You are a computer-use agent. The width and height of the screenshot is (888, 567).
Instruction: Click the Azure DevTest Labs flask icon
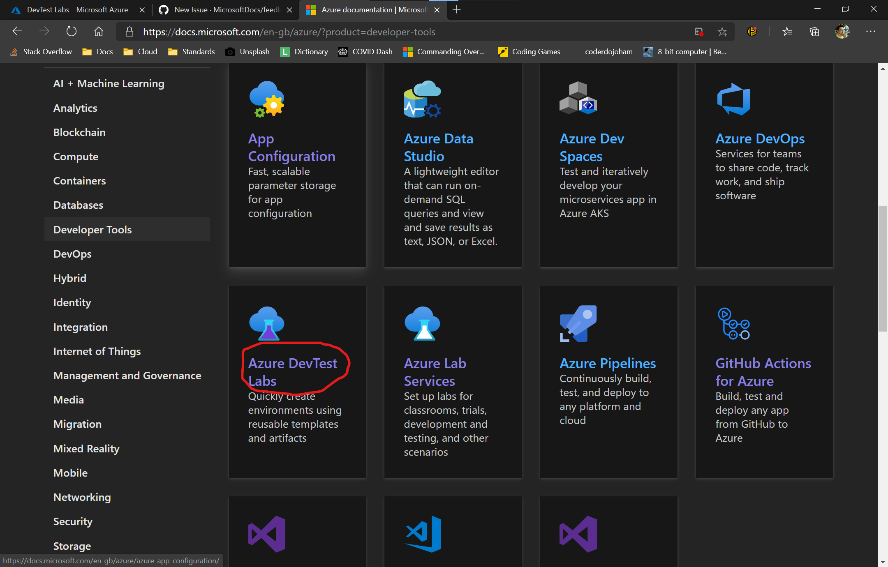pos(267,323)
